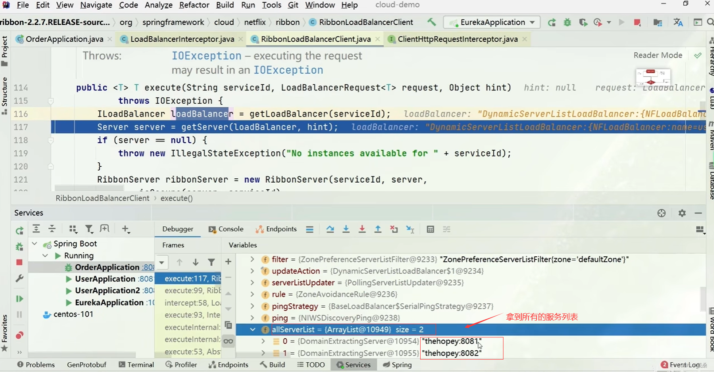Select the UserApplication2 service
The width and height of the screenshot is (714, 372).
(110, 290)
